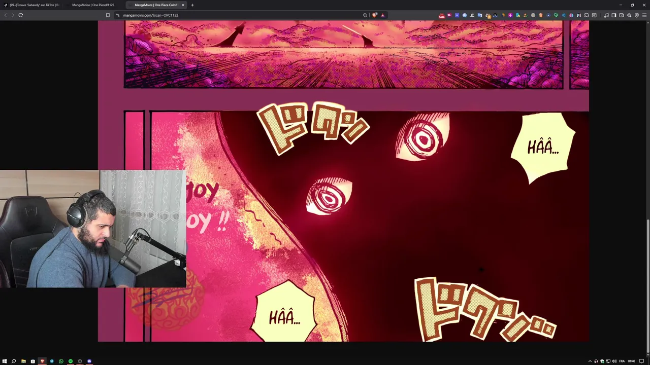Close the One Piece Color tab
Image resolution: width=650 pixels, height=365 pixels.
tap(183, 5)
